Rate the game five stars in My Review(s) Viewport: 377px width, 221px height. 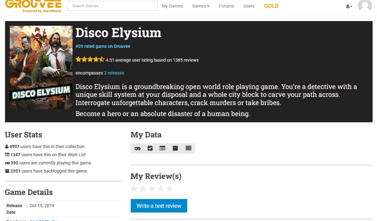click(x=169, y=188)
